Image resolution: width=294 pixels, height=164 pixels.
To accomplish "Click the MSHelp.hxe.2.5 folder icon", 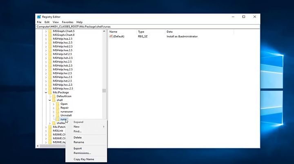I will 50,50.
